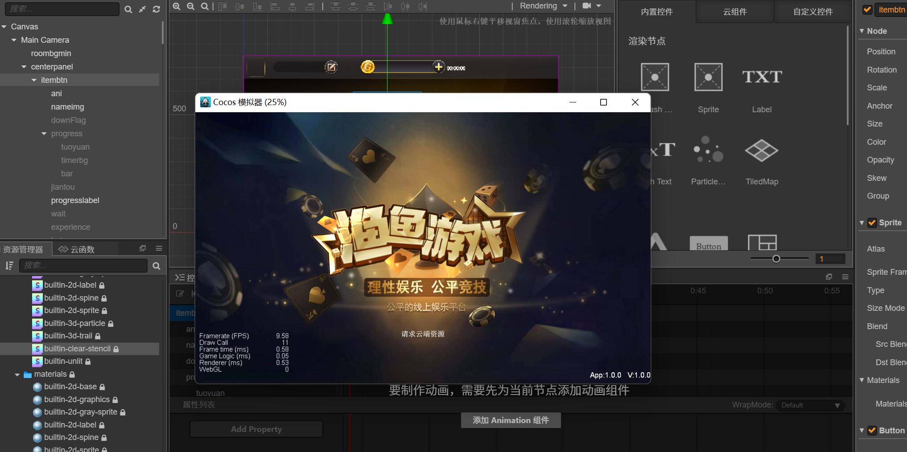Image resolution: width=907 pixels, height=452 pixels.
Task: Pop out the assets panel window
Action: coord(143,248)
